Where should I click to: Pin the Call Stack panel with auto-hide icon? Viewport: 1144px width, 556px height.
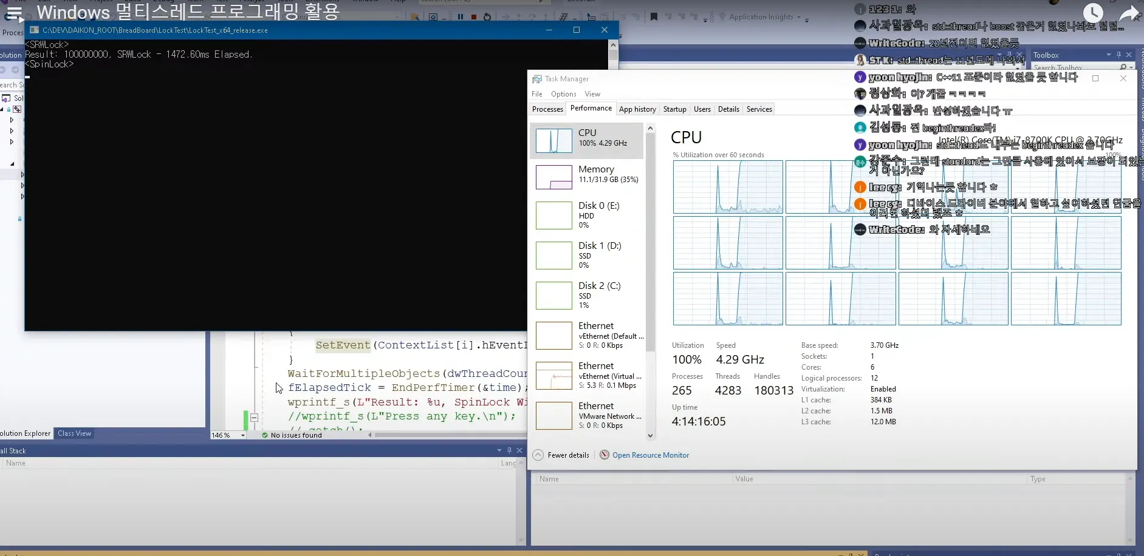click(x=509, y=450)
